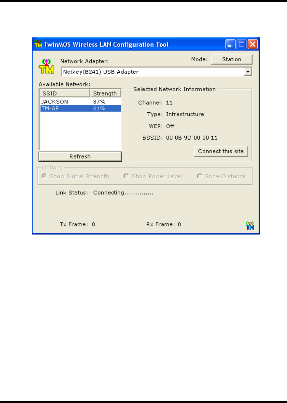Click the Connecting link status text
Image resolution: width=287 pixels, height=403 pixels.
tap(123, 193)
